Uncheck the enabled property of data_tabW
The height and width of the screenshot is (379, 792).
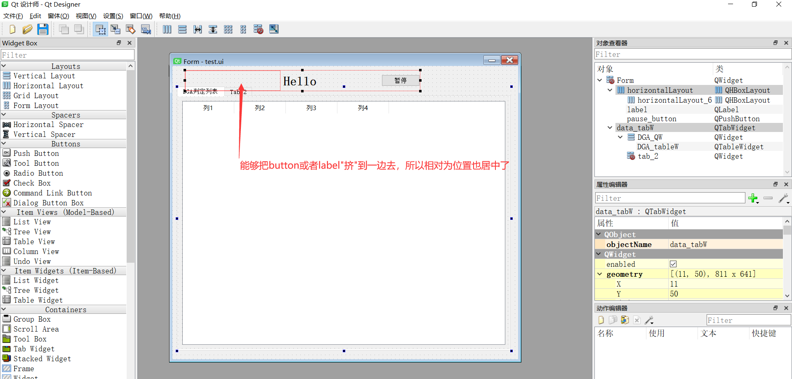(674, 264)
